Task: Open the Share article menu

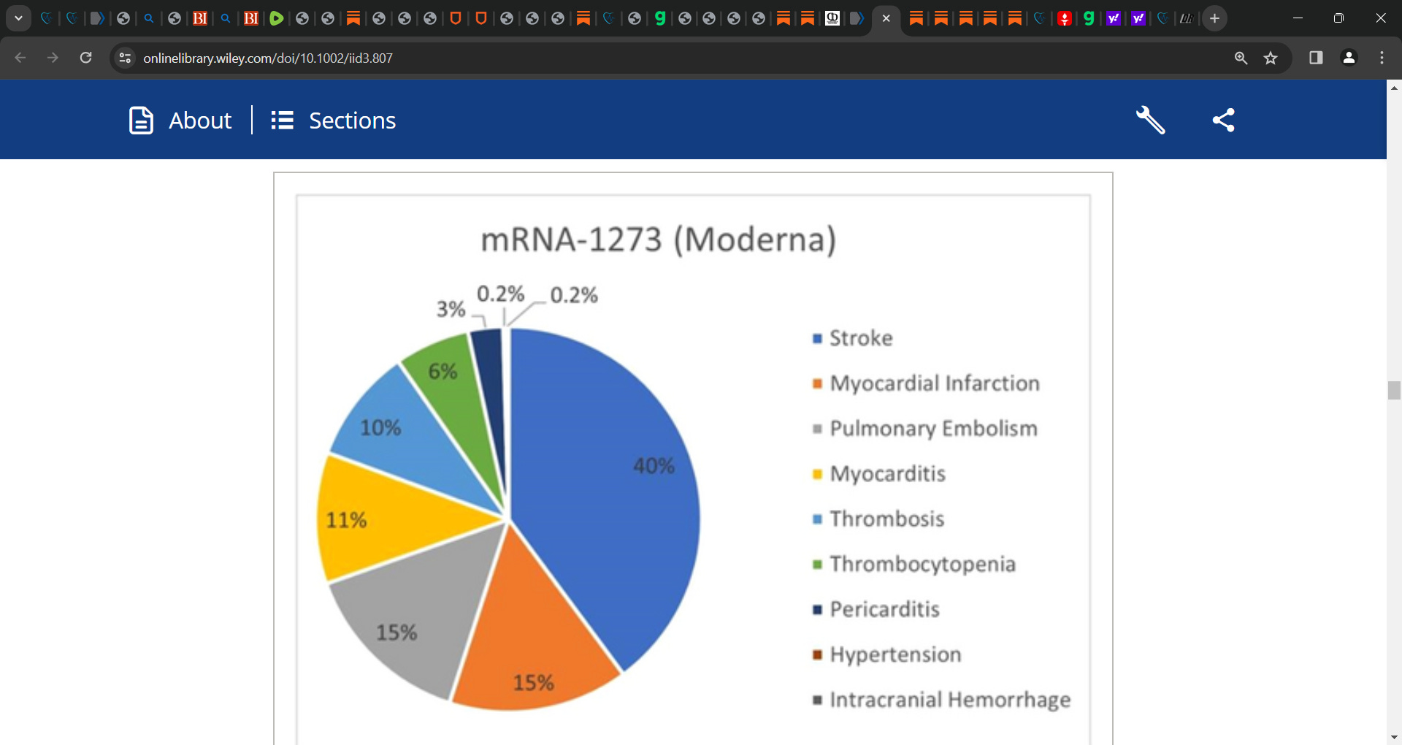Action: tap(1224, 120)
